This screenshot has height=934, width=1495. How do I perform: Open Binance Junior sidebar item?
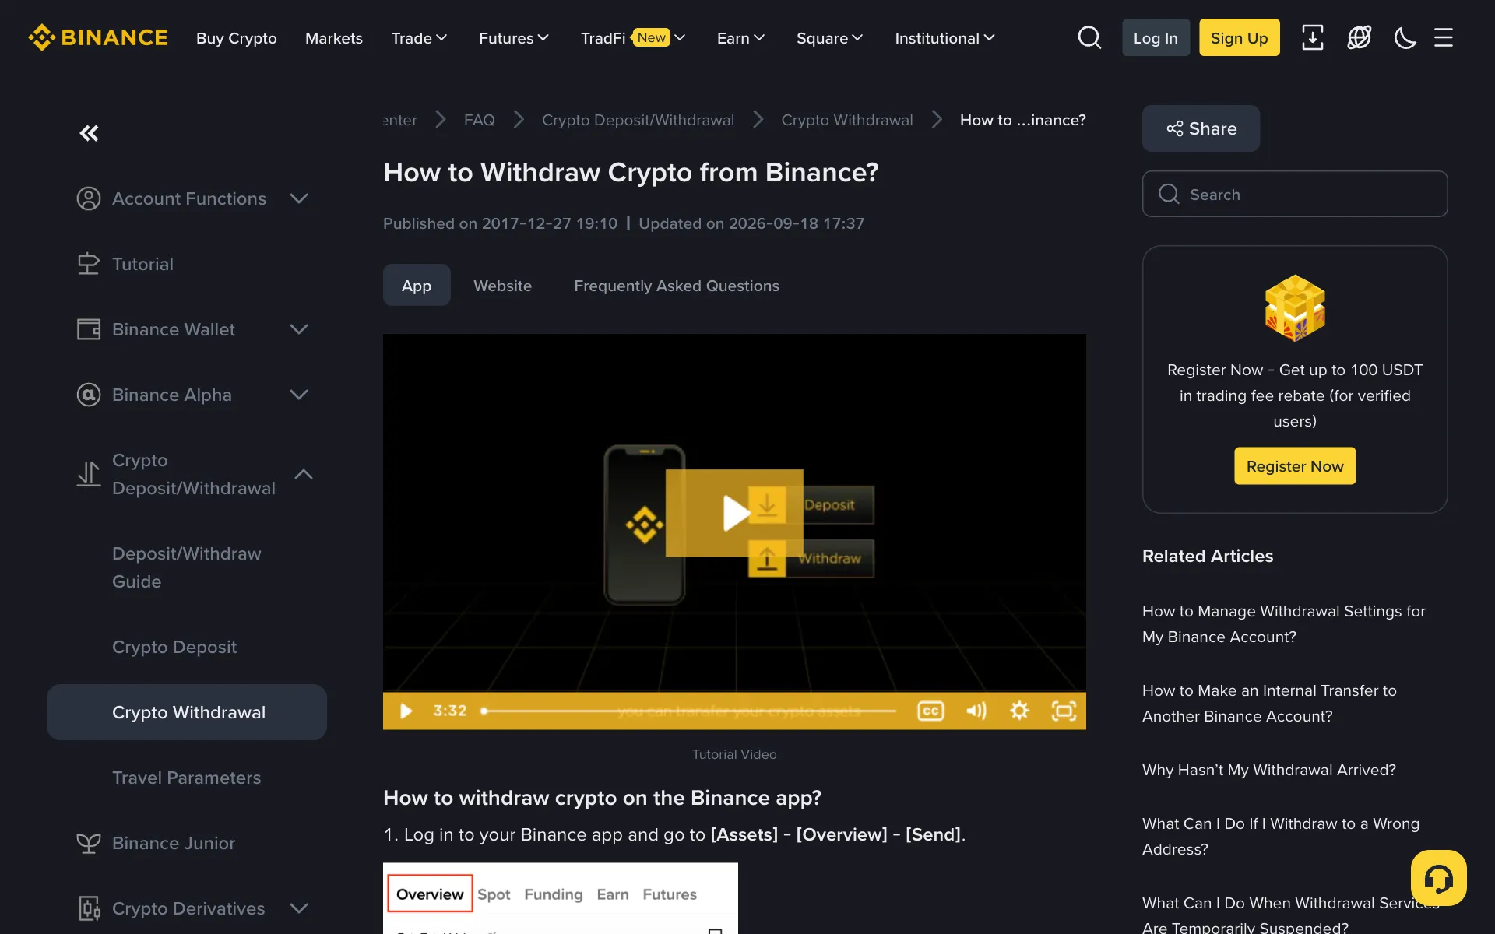[x=174, y=843]
